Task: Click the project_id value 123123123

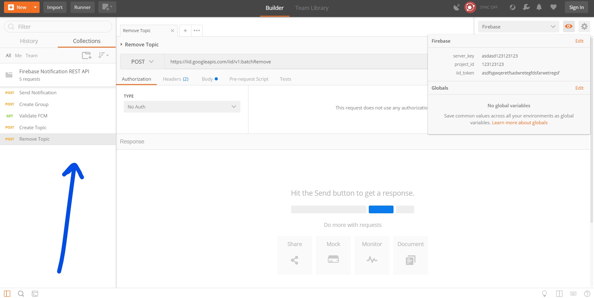Action: click(x=493, y=64)
